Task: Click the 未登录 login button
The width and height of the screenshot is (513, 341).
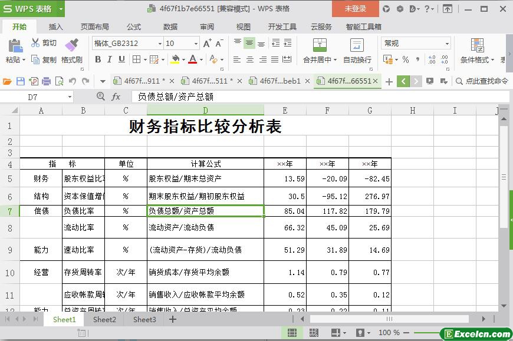Action: point(355,8)
